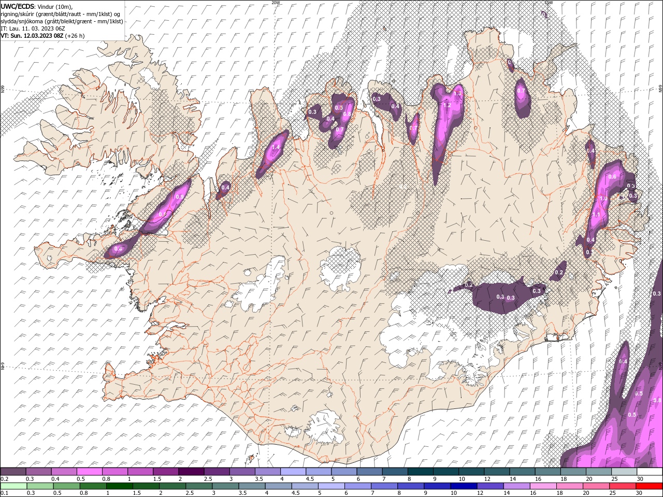Select the light pink 16–18 rain scale swatch
663x497 pixels.
tap(543, 486)
